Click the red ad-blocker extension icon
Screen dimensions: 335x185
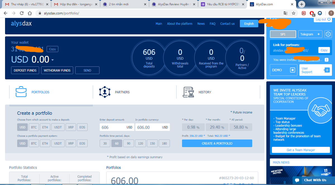click(312, 13)
